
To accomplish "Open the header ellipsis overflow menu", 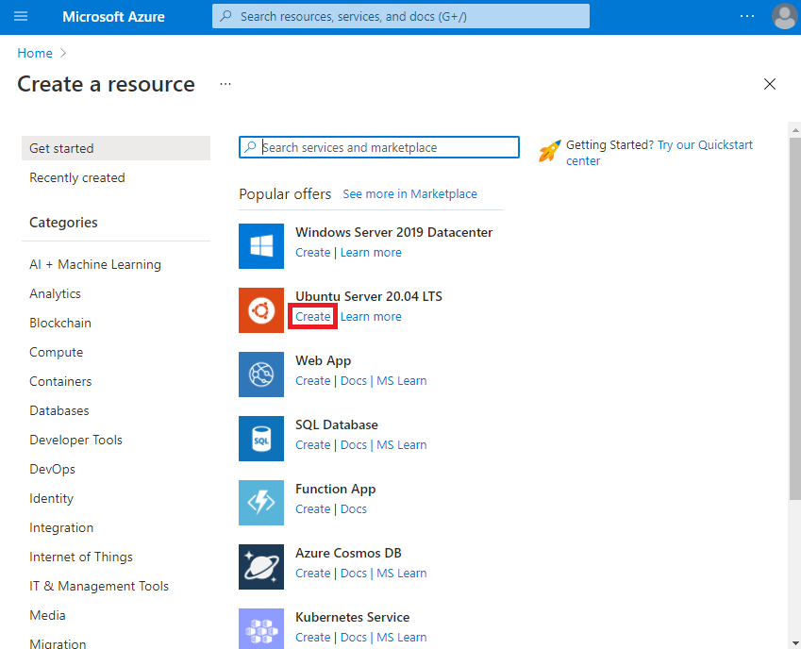I will point(747,16).
